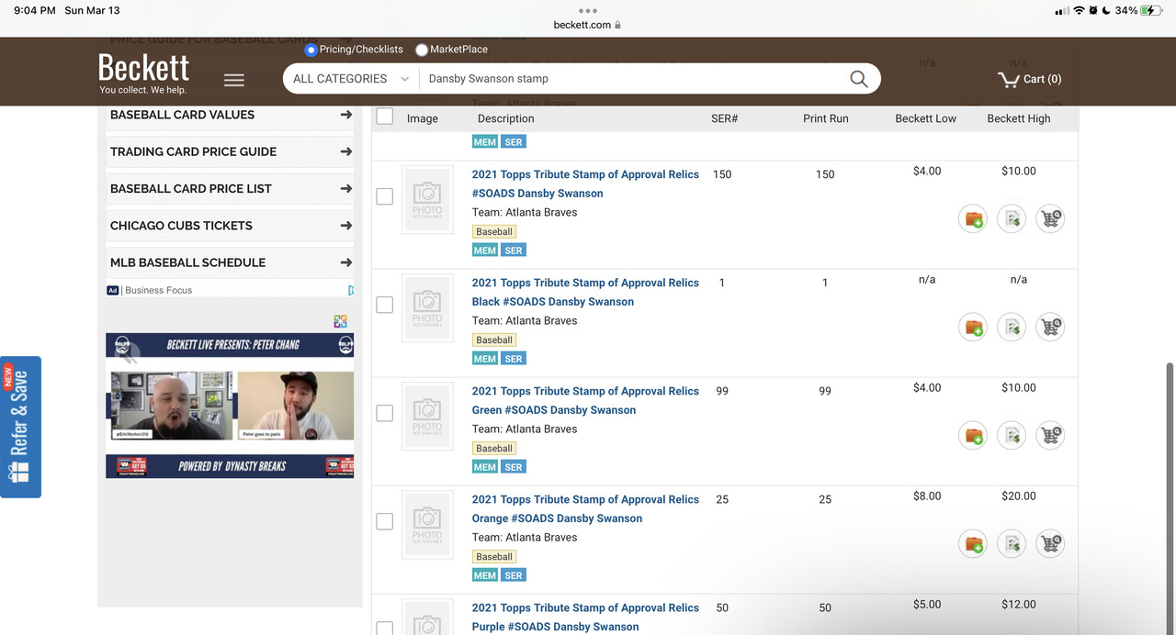The height and width of the screenshot is (635, 1176).
Task: Select the MarketPlace radio button
Action: tap(422, 50)
